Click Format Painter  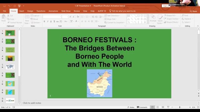pos(15,22)
